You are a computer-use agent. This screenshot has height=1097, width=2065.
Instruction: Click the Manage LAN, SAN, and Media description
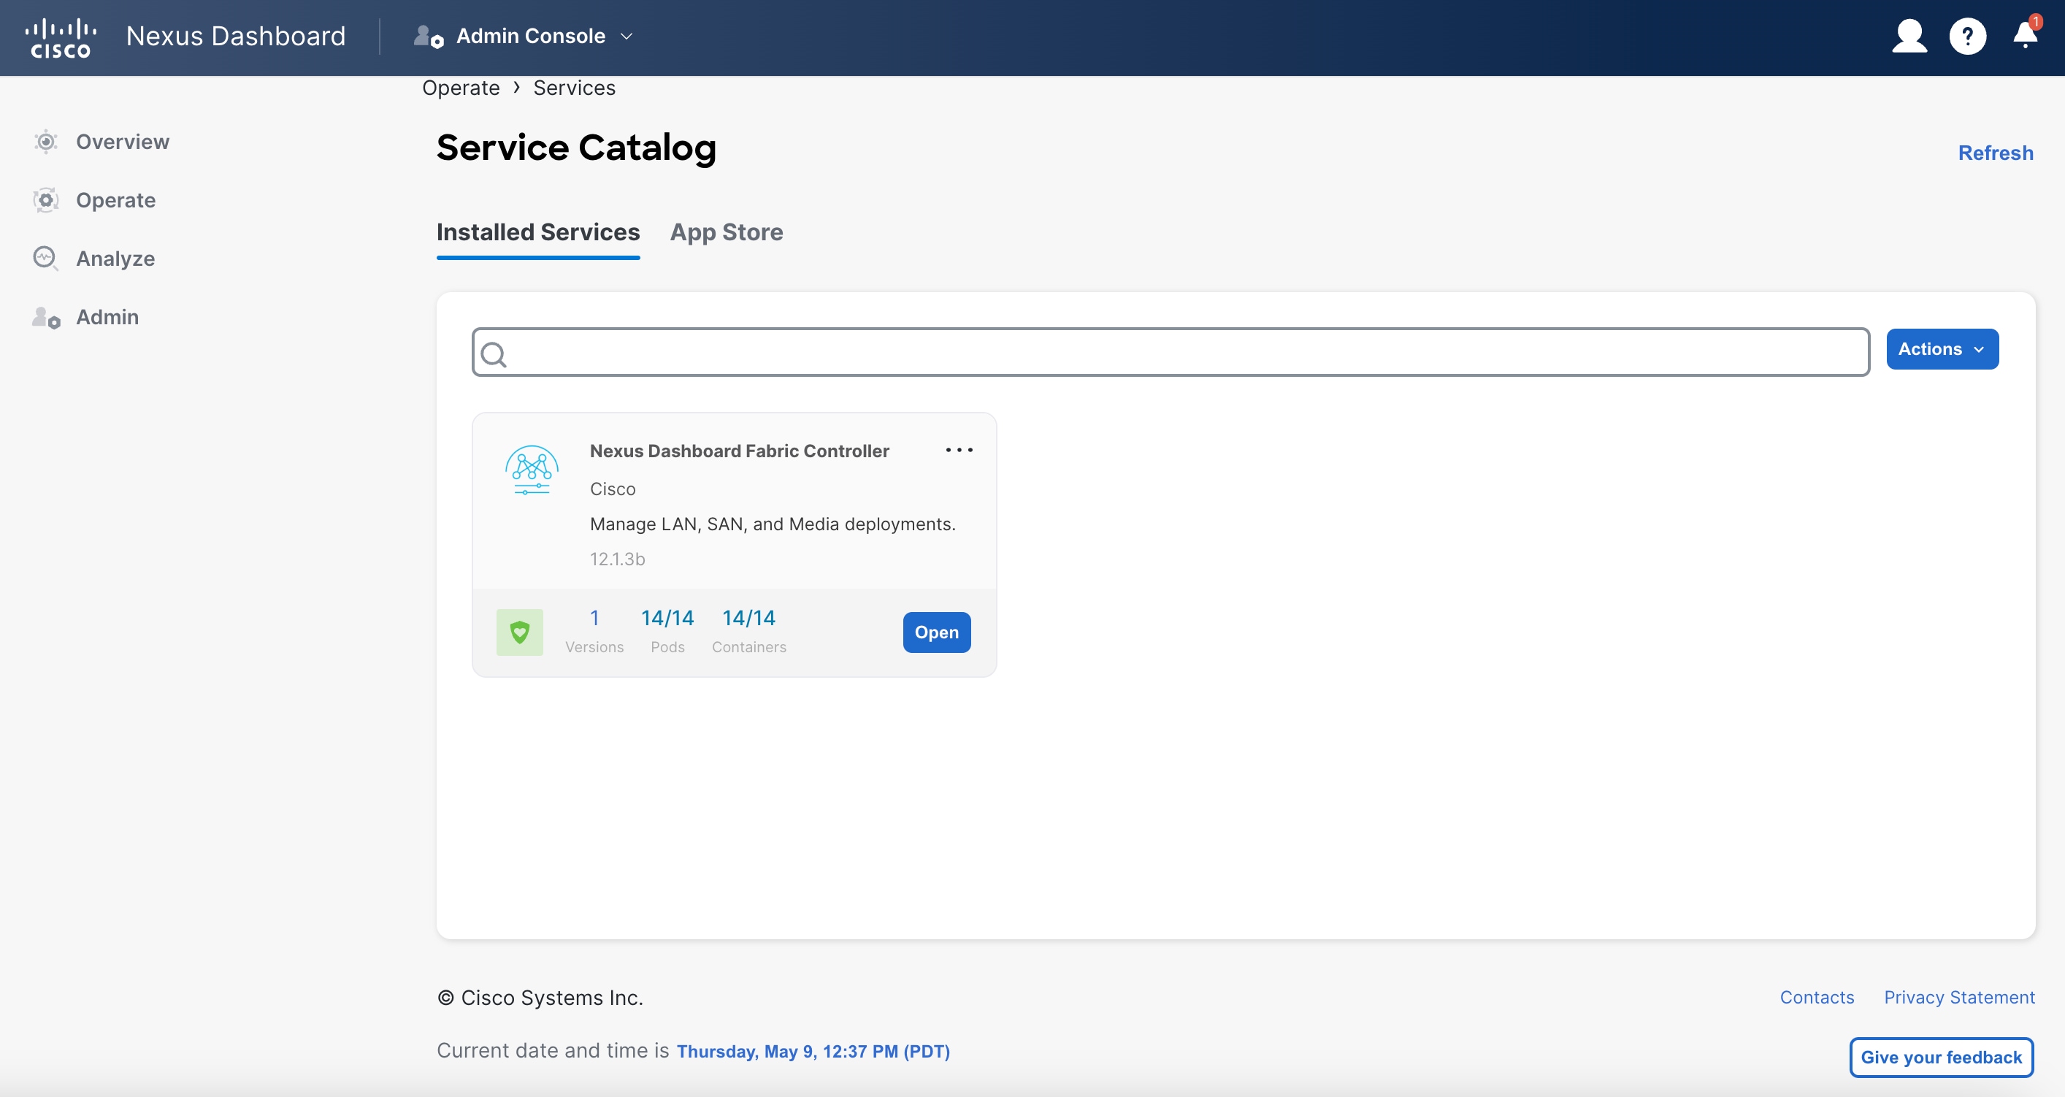tap(773, 524)
